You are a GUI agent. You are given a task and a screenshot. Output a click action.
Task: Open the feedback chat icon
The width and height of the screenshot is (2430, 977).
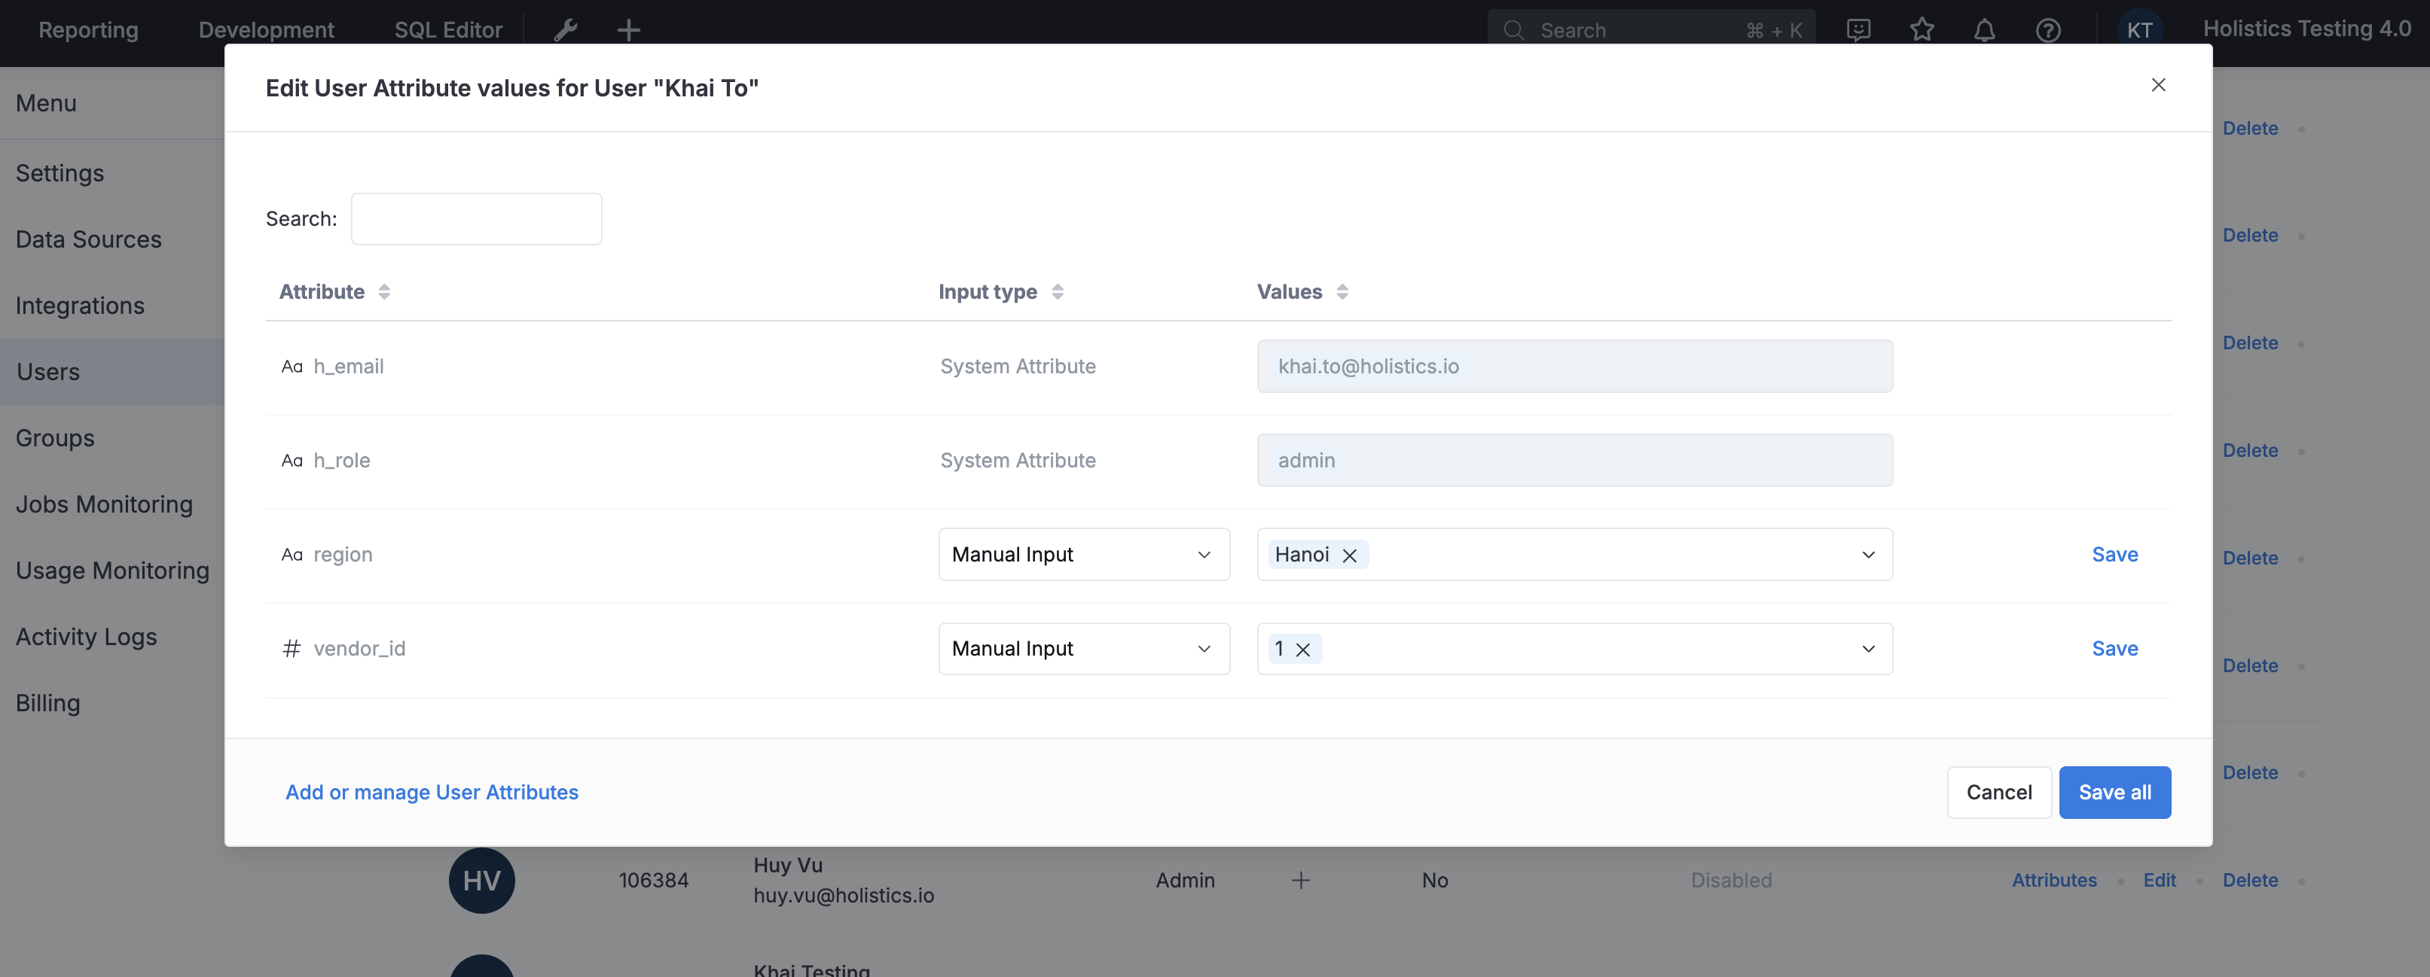point(1858,30)
